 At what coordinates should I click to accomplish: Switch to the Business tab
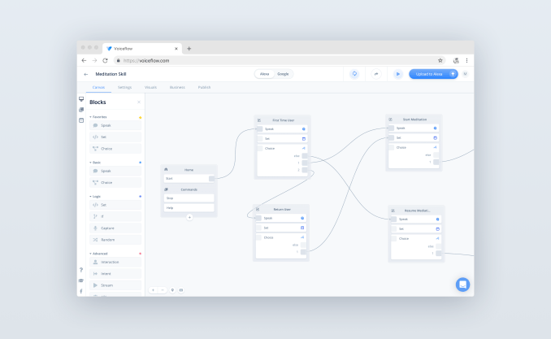[x=177, y=87]
